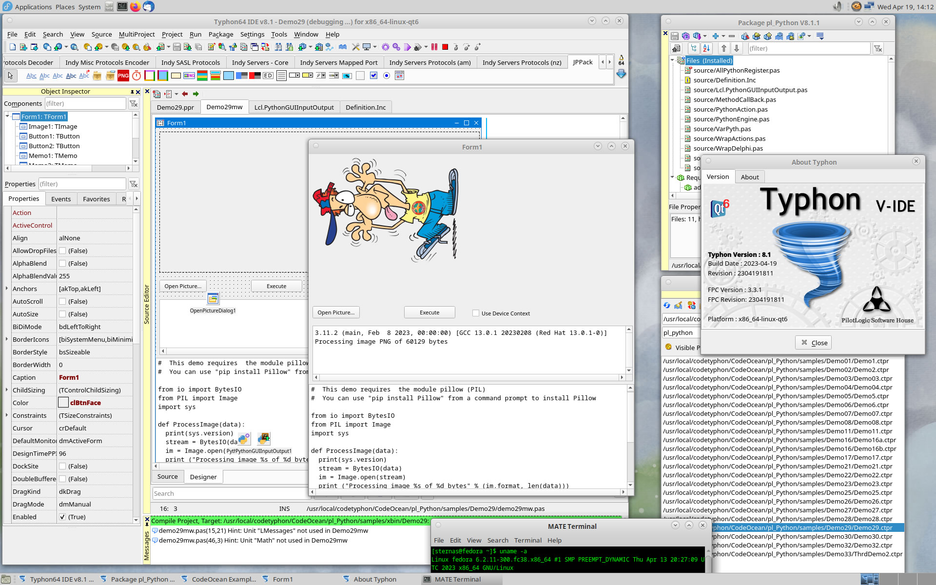The image size is (936, 585).
Task: Click the red Pause debugging icon
Action: (x=434, y=47)
